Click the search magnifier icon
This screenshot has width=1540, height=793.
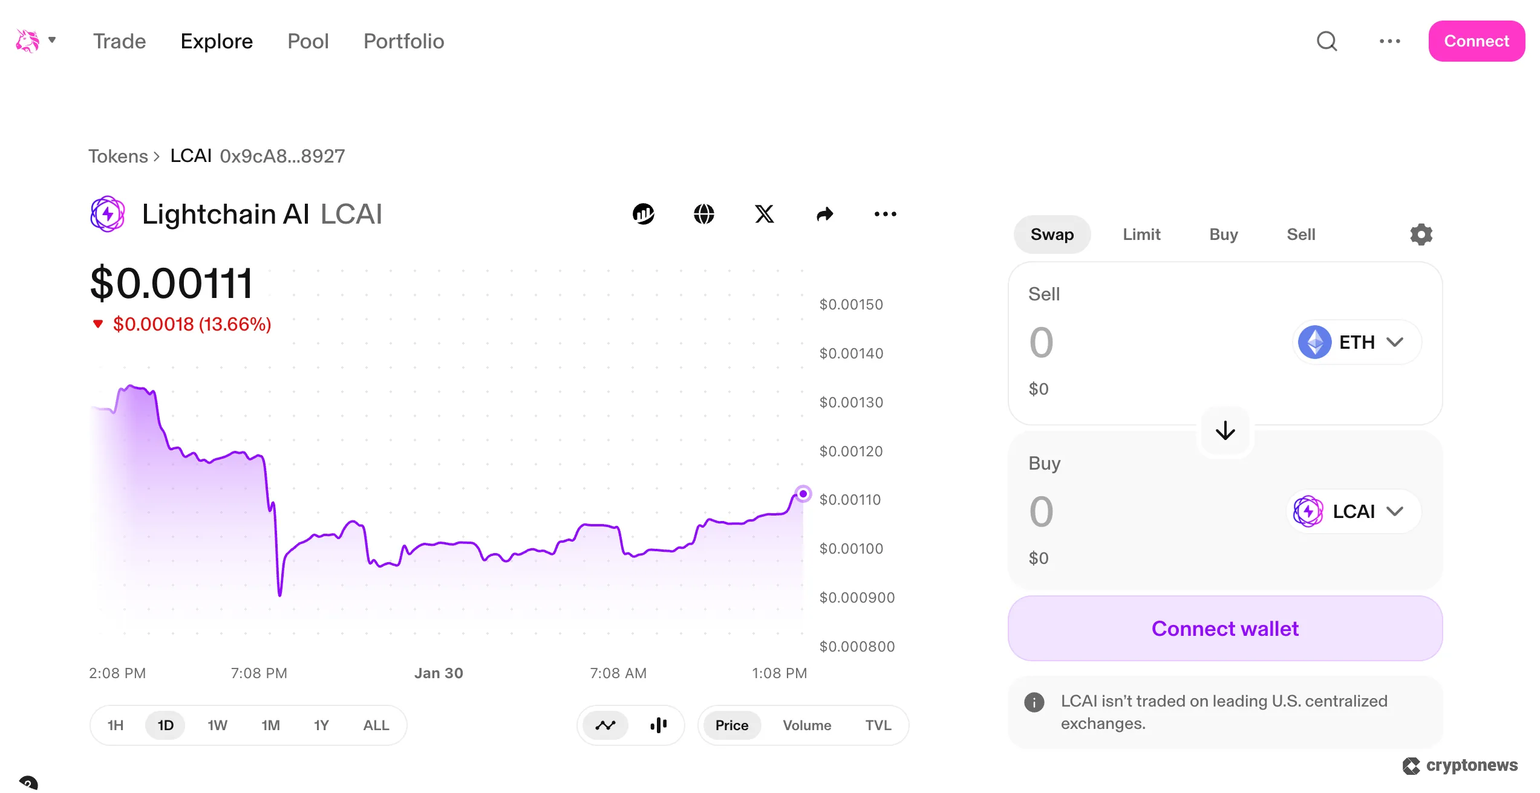point(1326,41)
